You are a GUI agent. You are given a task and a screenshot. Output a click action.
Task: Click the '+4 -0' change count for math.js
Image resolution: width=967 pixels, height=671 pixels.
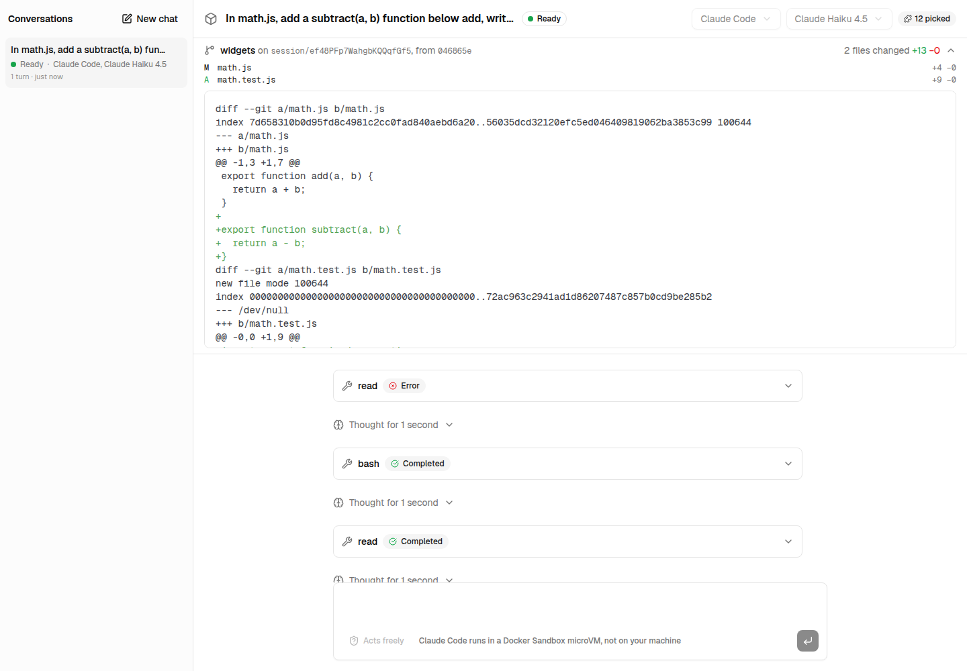coord(943,68)
